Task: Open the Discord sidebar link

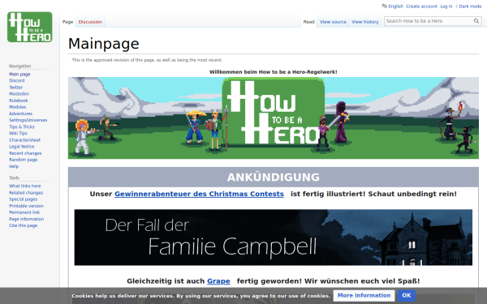Action: (17, 80)
